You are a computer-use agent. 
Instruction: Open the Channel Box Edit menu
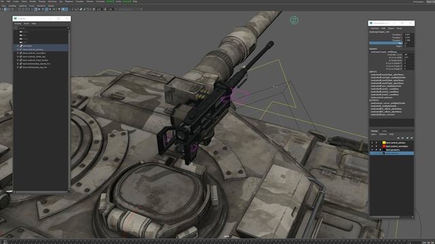click(x=383, y=28)
